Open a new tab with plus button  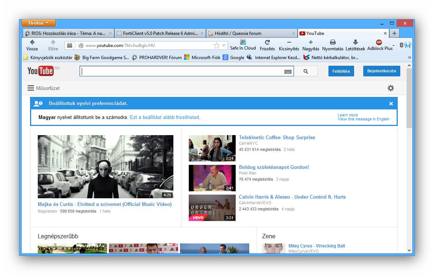coord(394,33)
